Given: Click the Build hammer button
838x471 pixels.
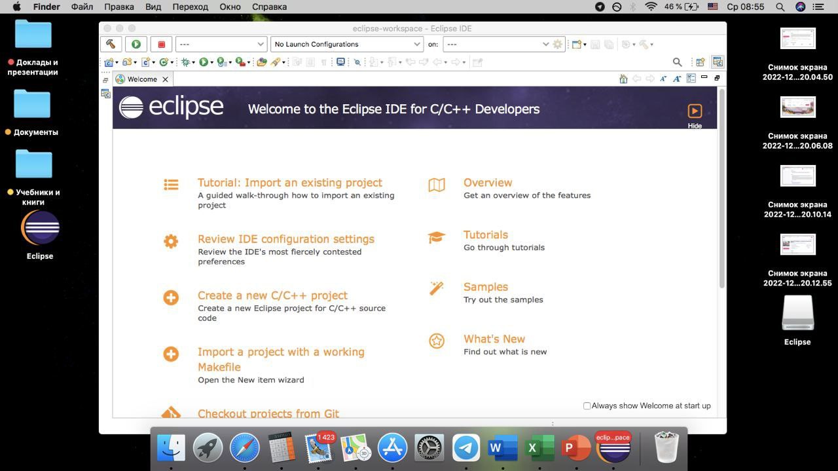Looking at the screenshot, I should 111,44.
